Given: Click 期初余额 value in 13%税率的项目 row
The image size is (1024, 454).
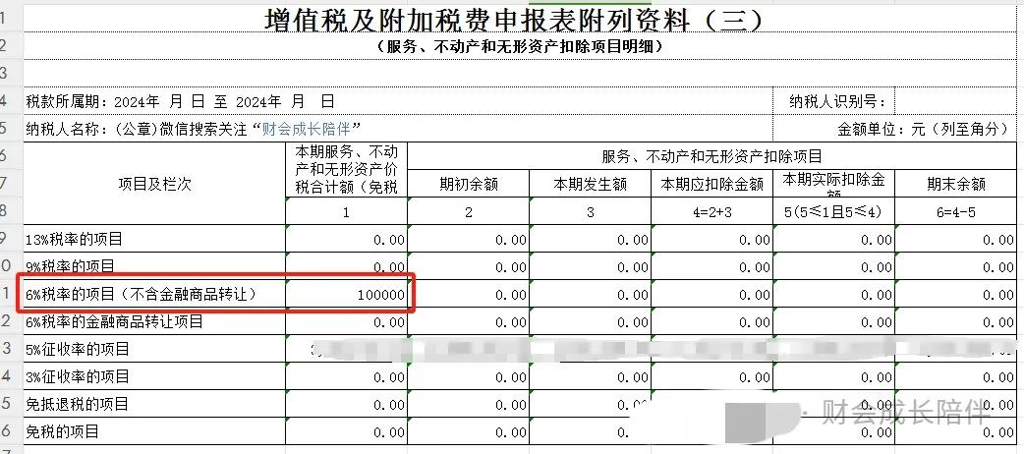Looking at the screenshot, I should coord(468,239).
